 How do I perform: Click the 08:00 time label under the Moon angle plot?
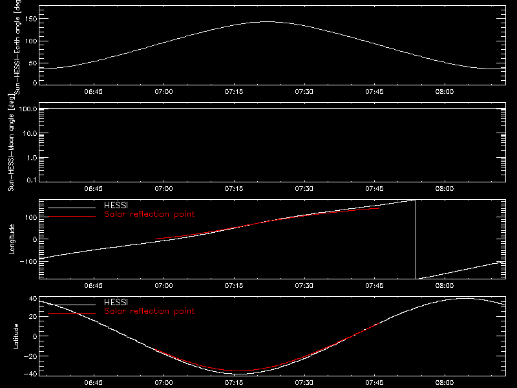(445, 189)
